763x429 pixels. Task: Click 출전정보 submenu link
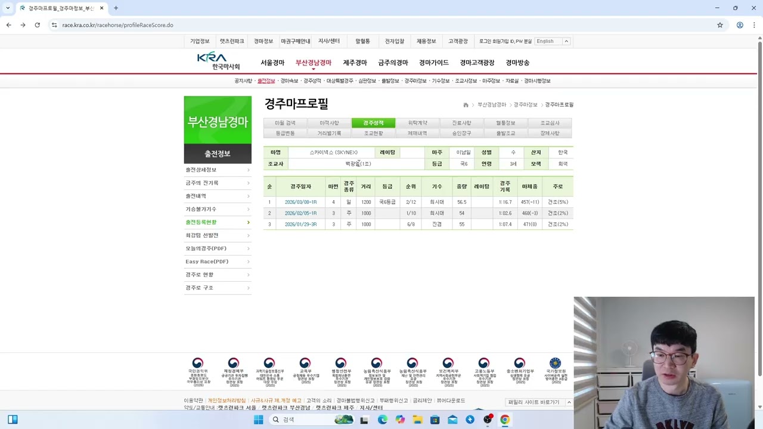tap(266, 81)
